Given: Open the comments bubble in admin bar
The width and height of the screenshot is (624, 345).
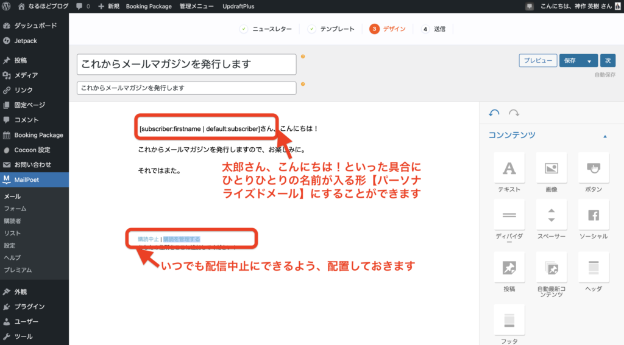Looking at the screenshot, I should (80, 6).
